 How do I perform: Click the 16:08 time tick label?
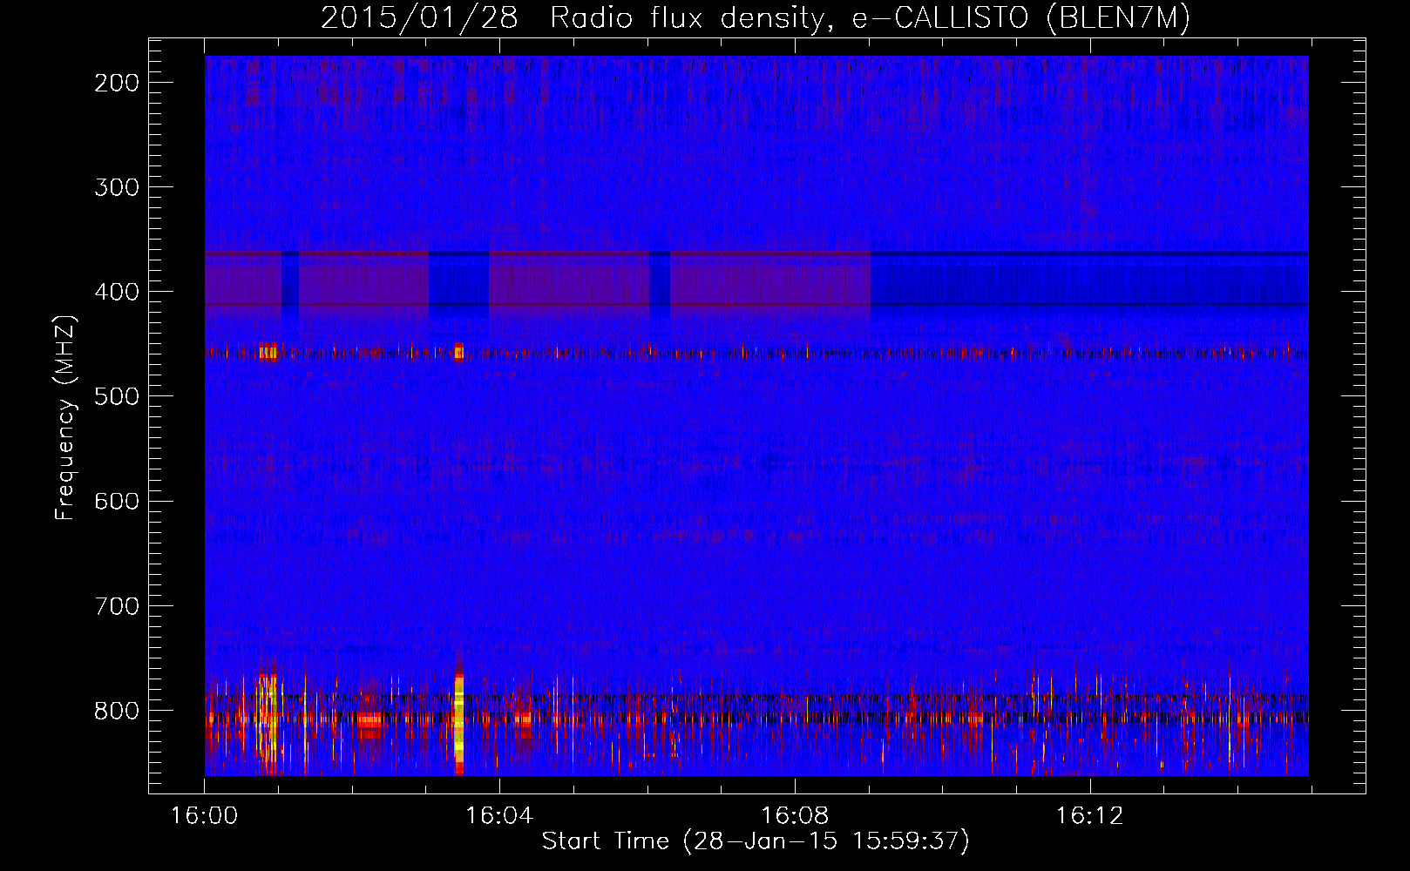pyautogui.click(x=795, y=816)
